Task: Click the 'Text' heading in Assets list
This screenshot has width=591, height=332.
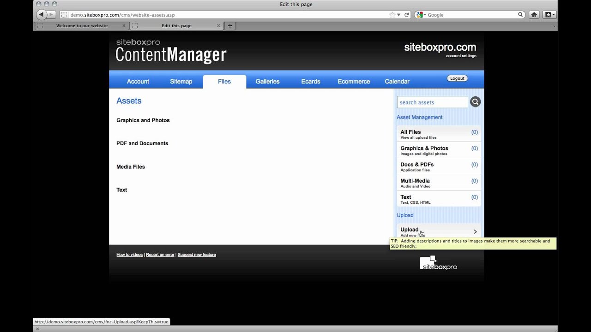Action: click(122, 190)
